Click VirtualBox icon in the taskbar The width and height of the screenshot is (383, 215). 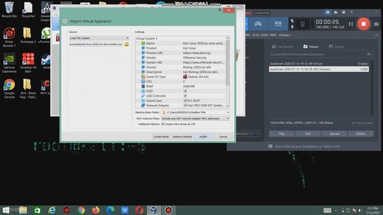154,210
